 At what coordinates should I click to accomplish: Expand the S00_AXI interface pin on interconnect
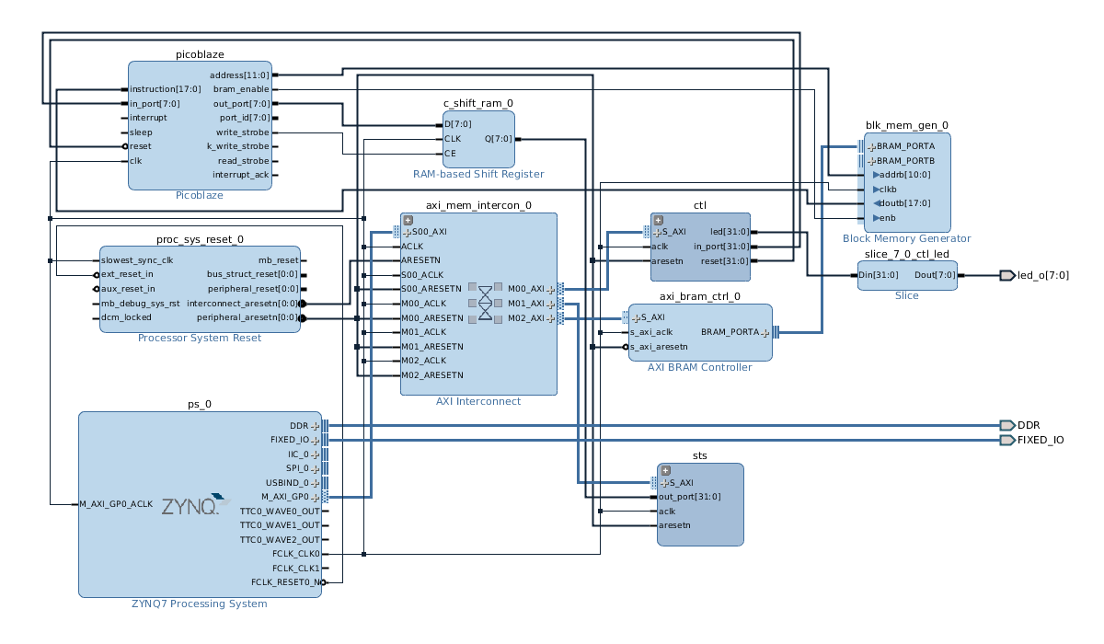pyautogui.click(x=408, y=233)
